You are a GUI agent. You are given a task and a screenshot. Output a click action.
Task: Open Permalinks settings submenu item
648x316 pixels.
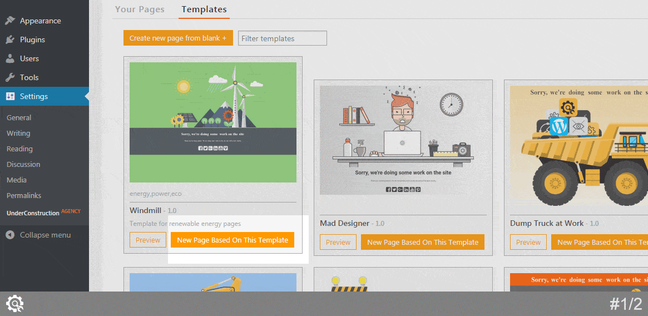pyautogui.click(x=24, y=195)
